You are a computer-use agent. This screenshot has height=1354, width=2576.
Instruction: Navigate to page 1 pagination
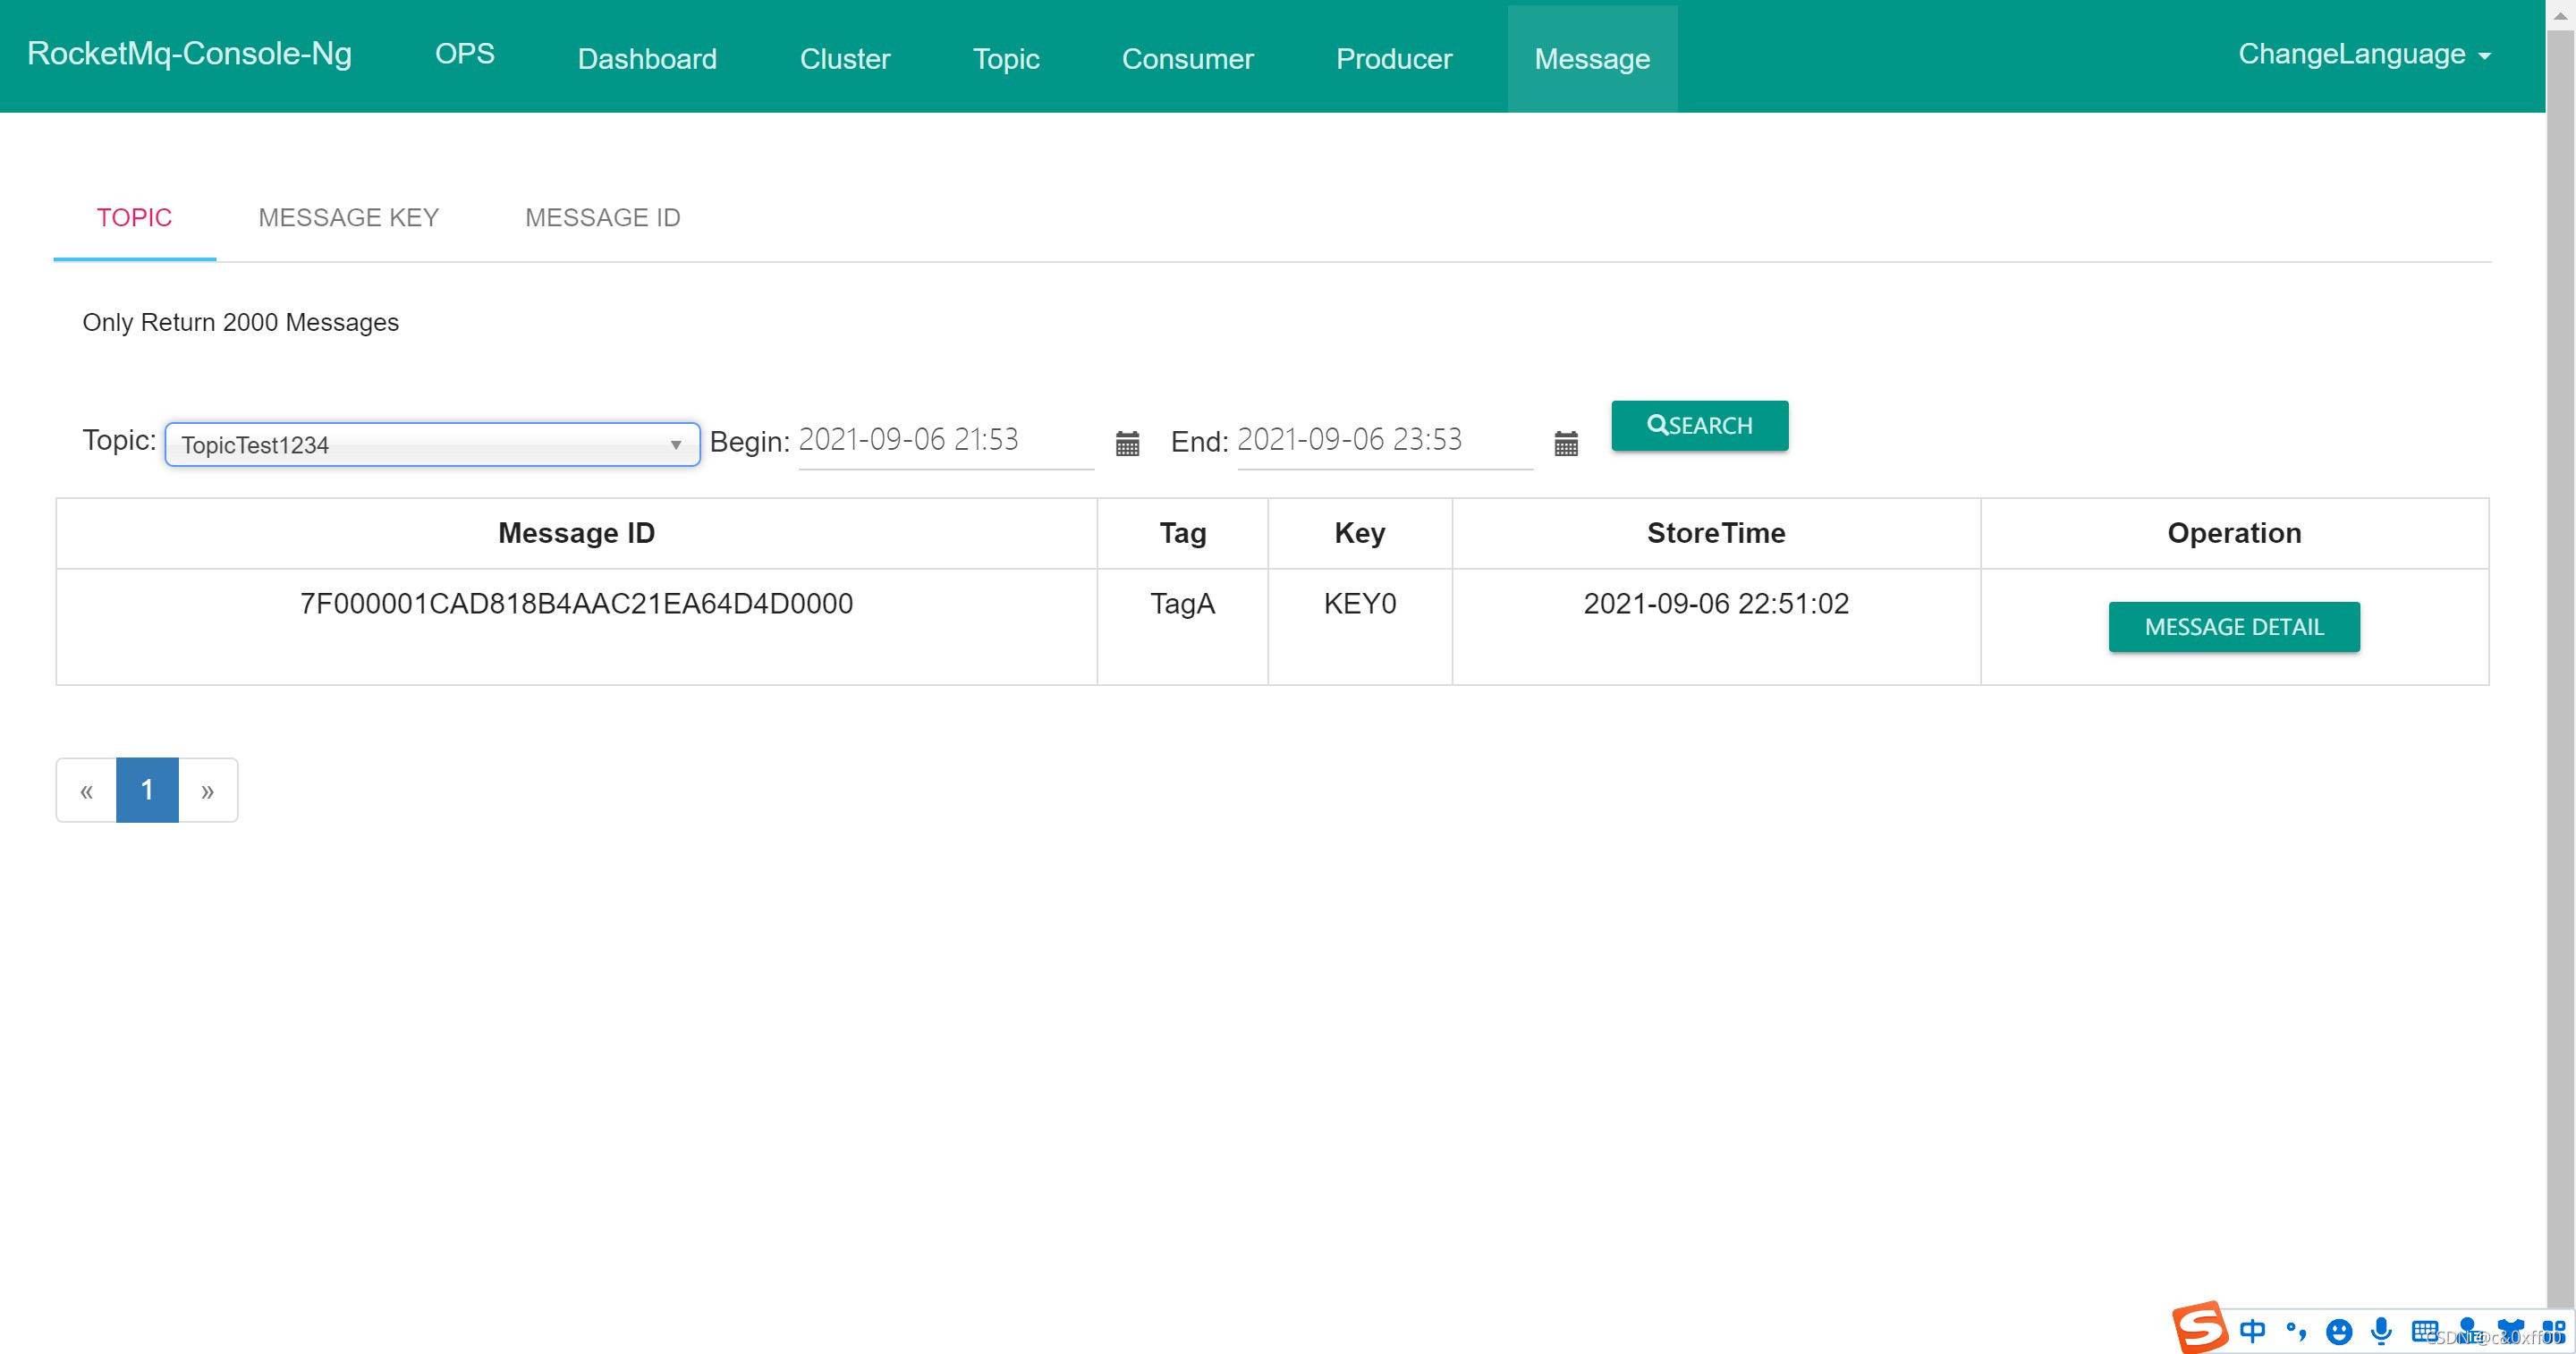click(145, 791)
